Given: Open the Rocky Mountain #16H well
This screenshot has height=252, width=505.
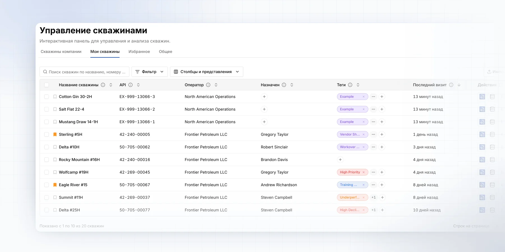Looking at the screenshot, I should click(x=79, y=160).
